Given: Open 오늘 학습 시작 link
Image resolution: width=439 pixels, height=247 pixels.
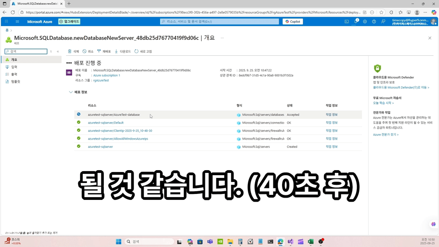Looking at the screenshot, I should [383, 103].
